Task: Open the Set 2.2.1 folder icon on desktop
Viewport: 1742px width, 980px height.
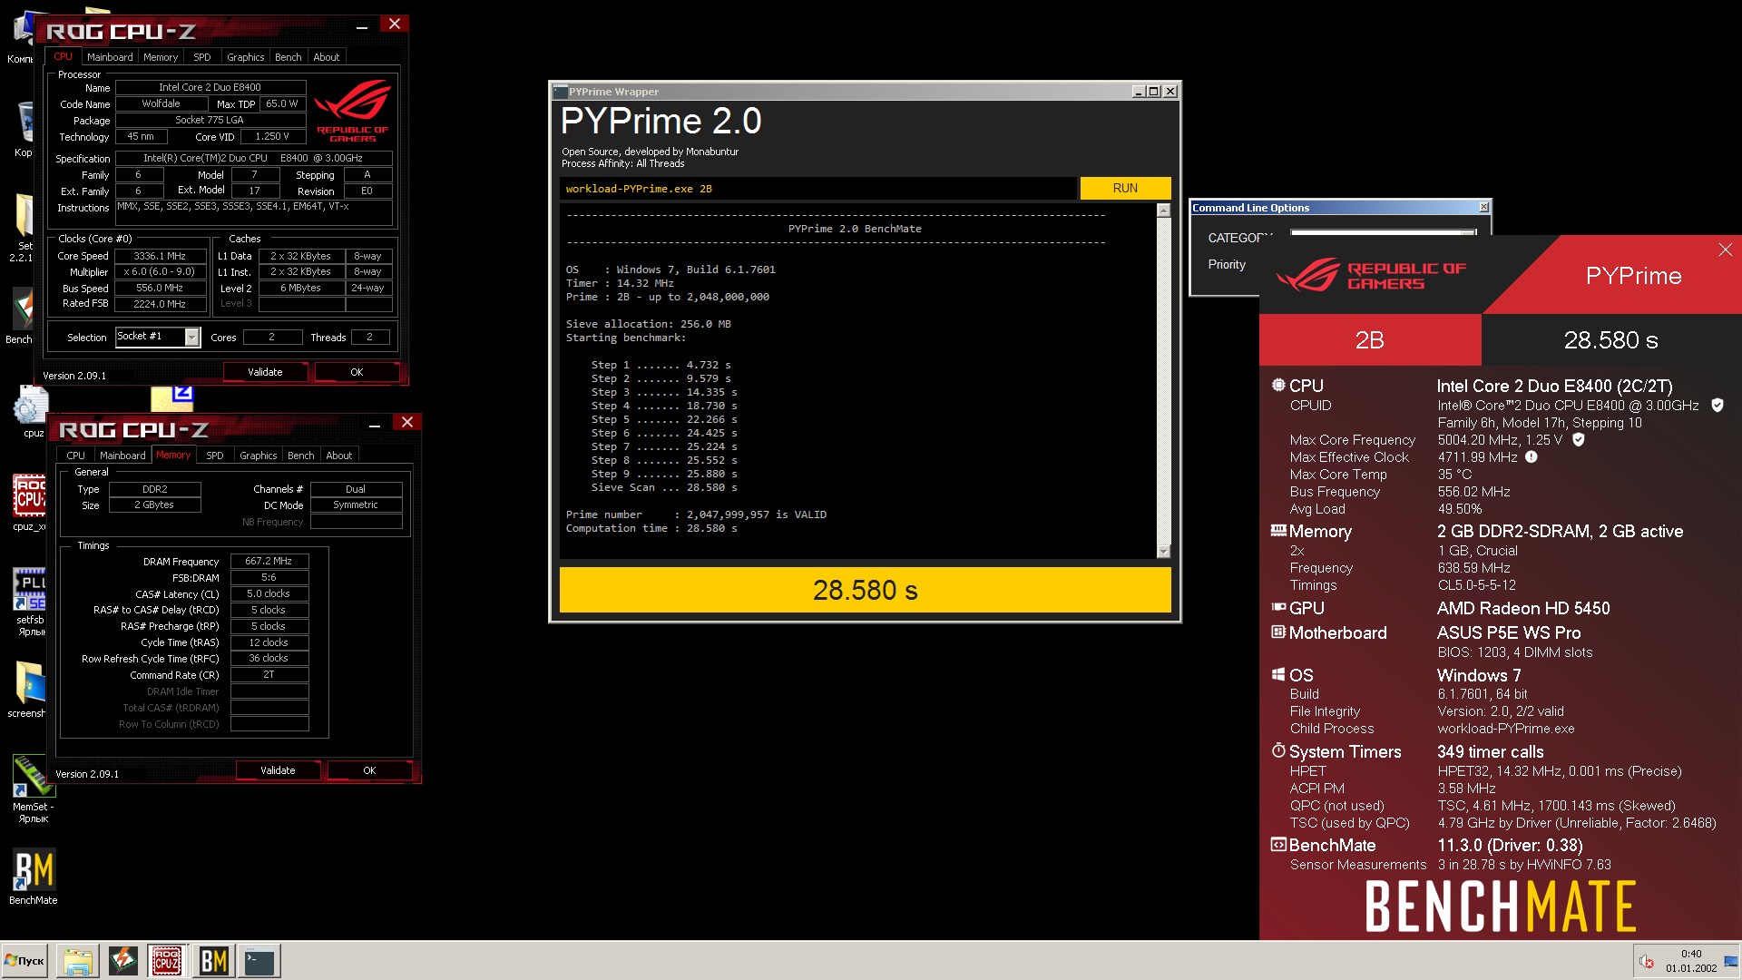Action: [22, 225]
